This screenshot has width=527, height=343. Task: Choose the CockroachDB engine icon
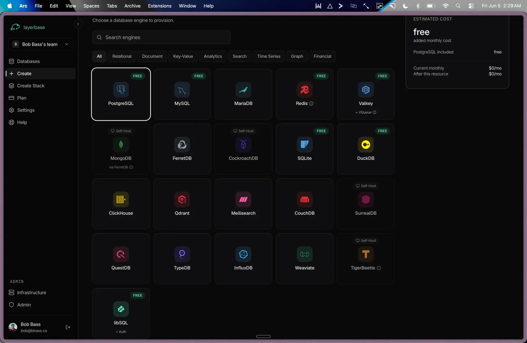(243, 144)
